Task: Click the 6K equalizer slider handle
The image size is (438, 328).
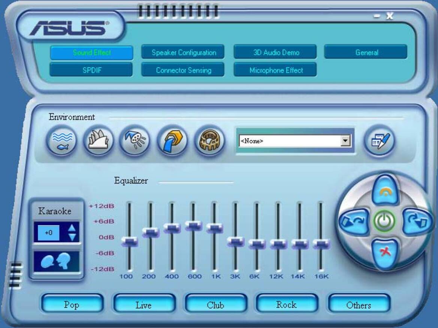Action: click(x=257, y=244)
